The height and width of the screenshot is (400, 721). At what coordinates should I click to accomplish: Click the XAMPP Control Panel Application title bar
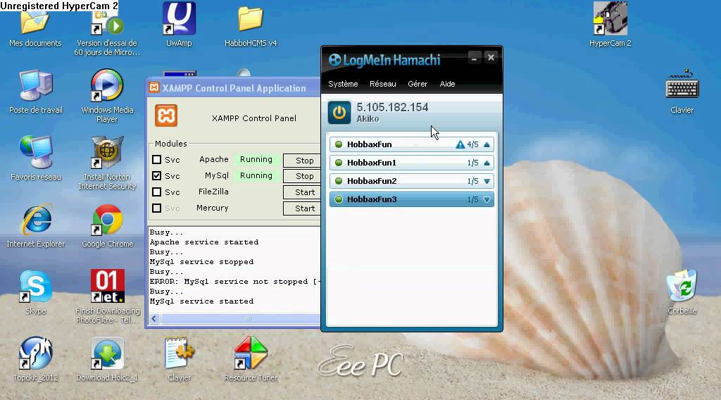(x=234, y=88)
